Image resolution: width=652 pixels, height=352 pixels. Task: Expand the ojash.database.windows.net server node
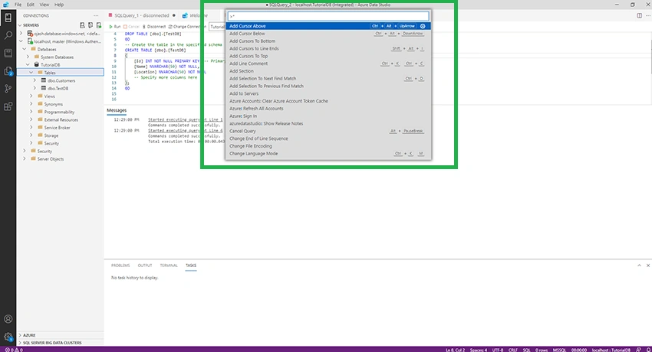[21, 33]
